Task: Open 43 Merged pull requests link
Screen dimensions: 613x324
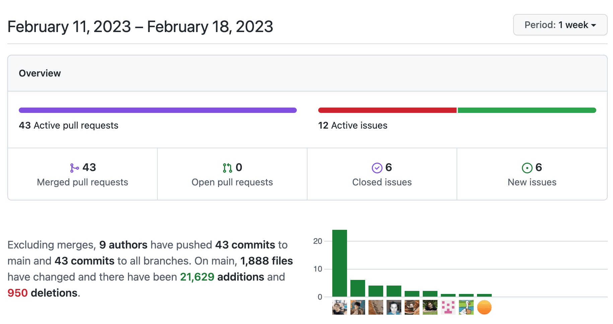Action: [82, 174]
